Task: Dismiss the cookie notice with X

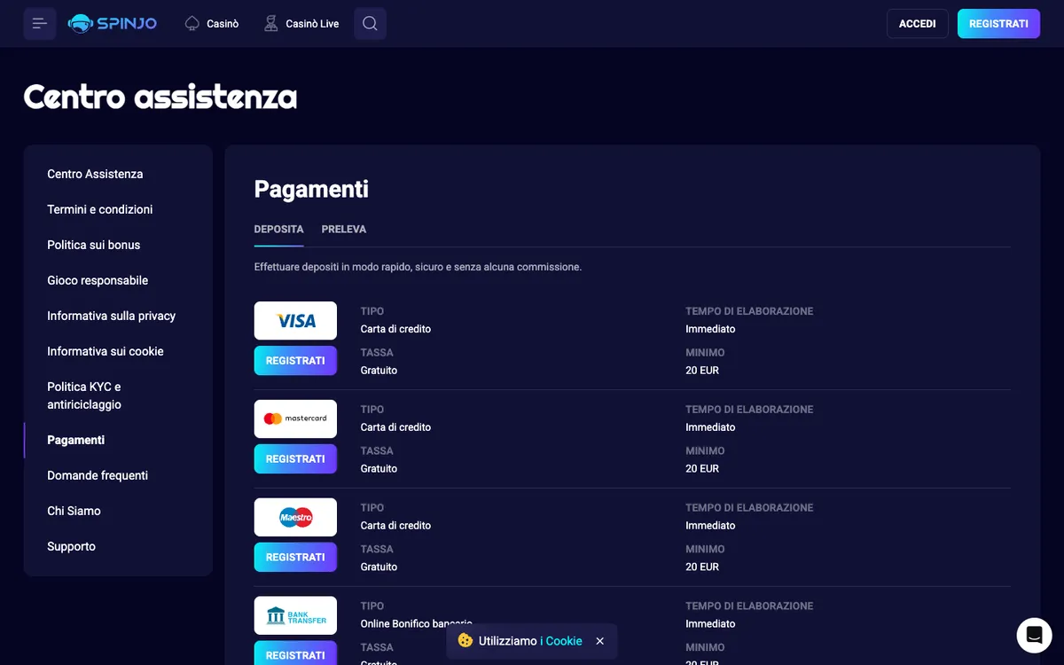Action: coord(600,641)
